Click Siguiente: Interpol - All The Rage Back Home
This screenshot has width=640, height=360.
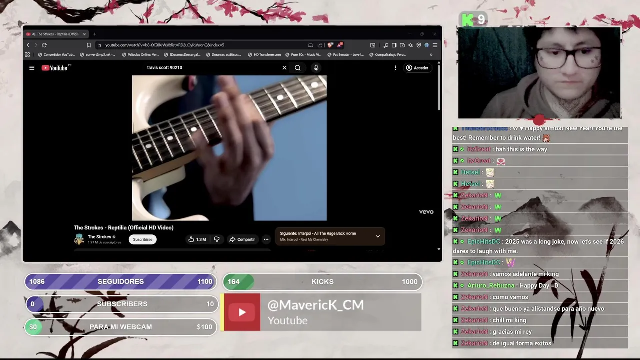[318, 233]
